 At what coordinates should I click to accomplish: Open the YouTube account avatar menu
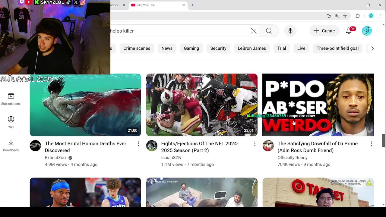pos(367,31)
